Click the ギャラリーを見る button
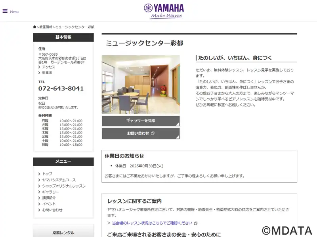 (x=141, y=121)
